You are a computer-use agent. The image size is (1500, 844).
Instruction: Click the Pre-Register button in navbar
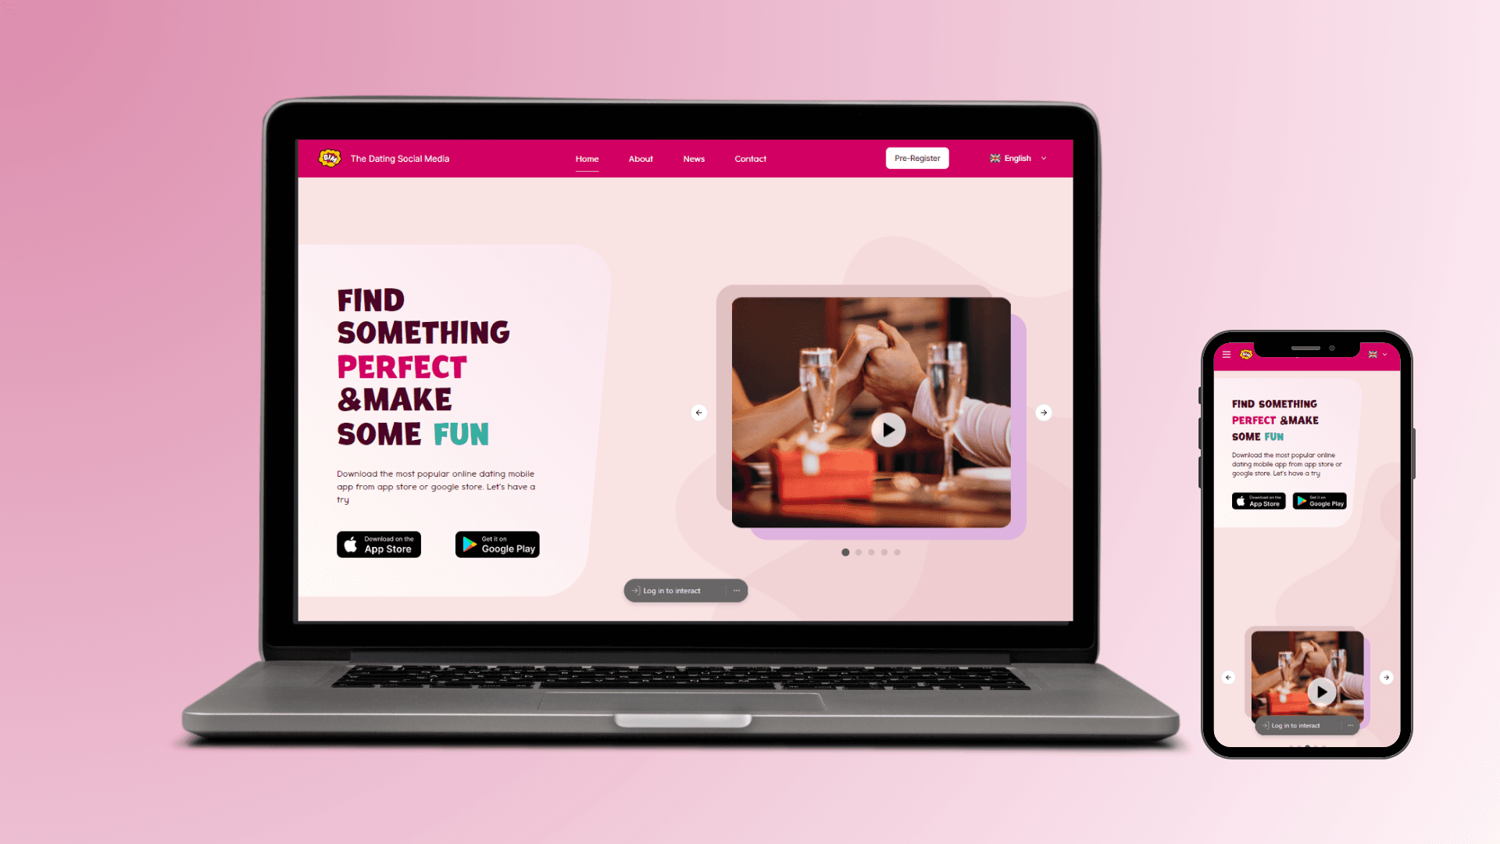917,158
